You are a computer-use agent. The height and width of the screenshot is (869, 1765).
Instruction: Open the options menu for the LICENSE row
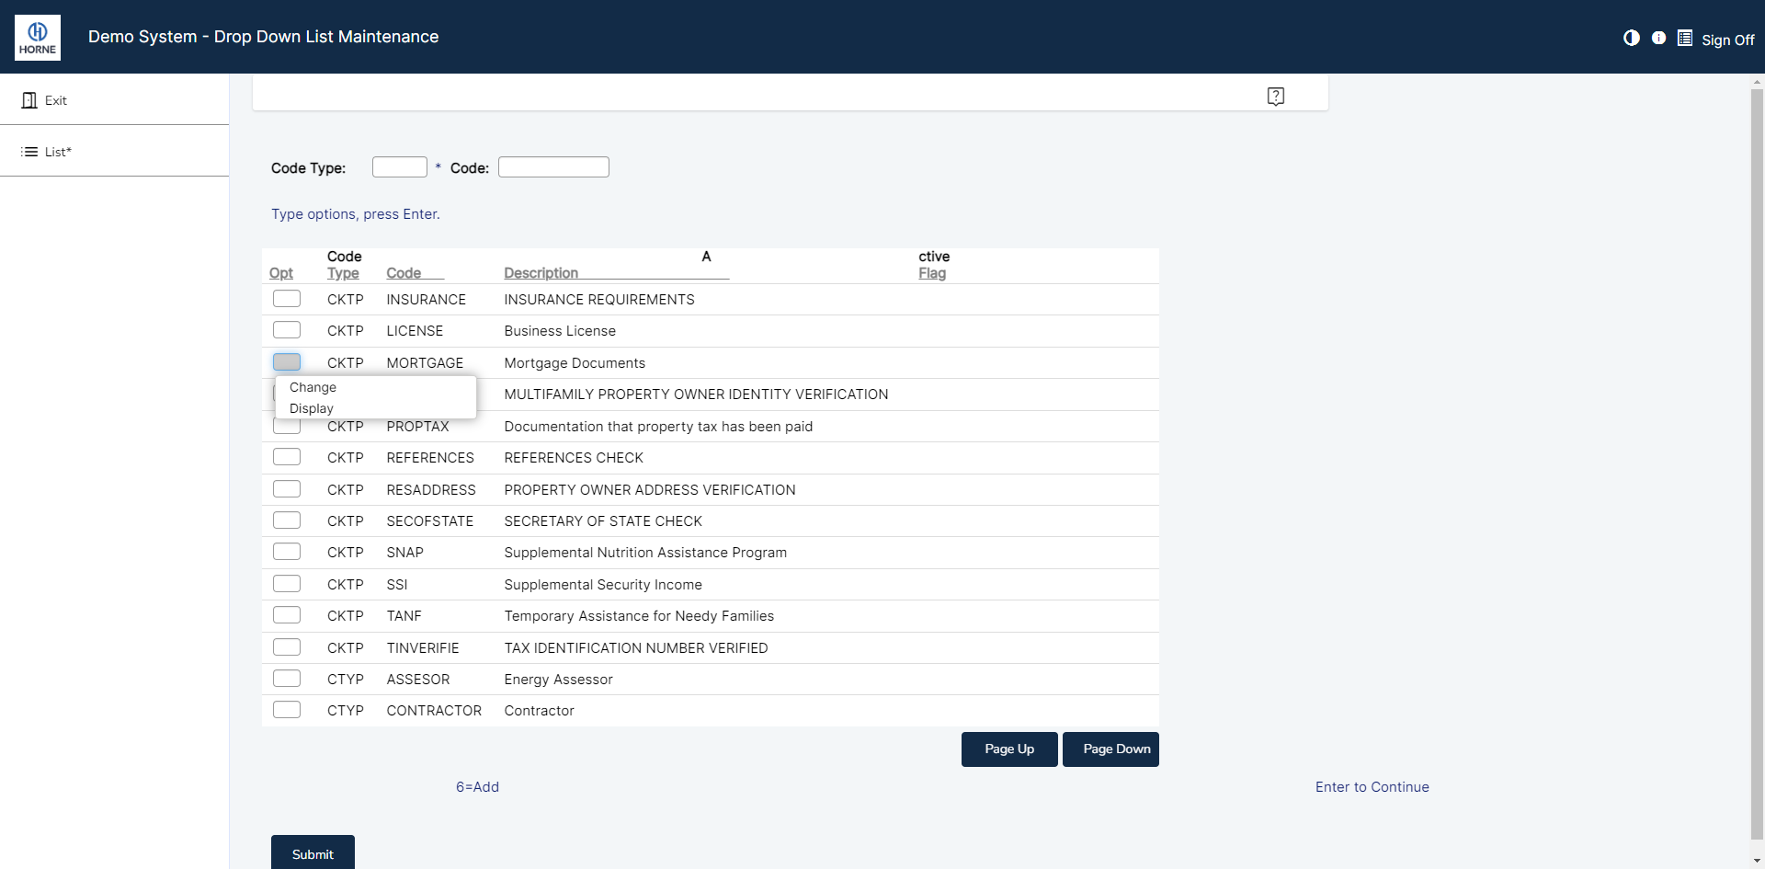coord(286,329)
